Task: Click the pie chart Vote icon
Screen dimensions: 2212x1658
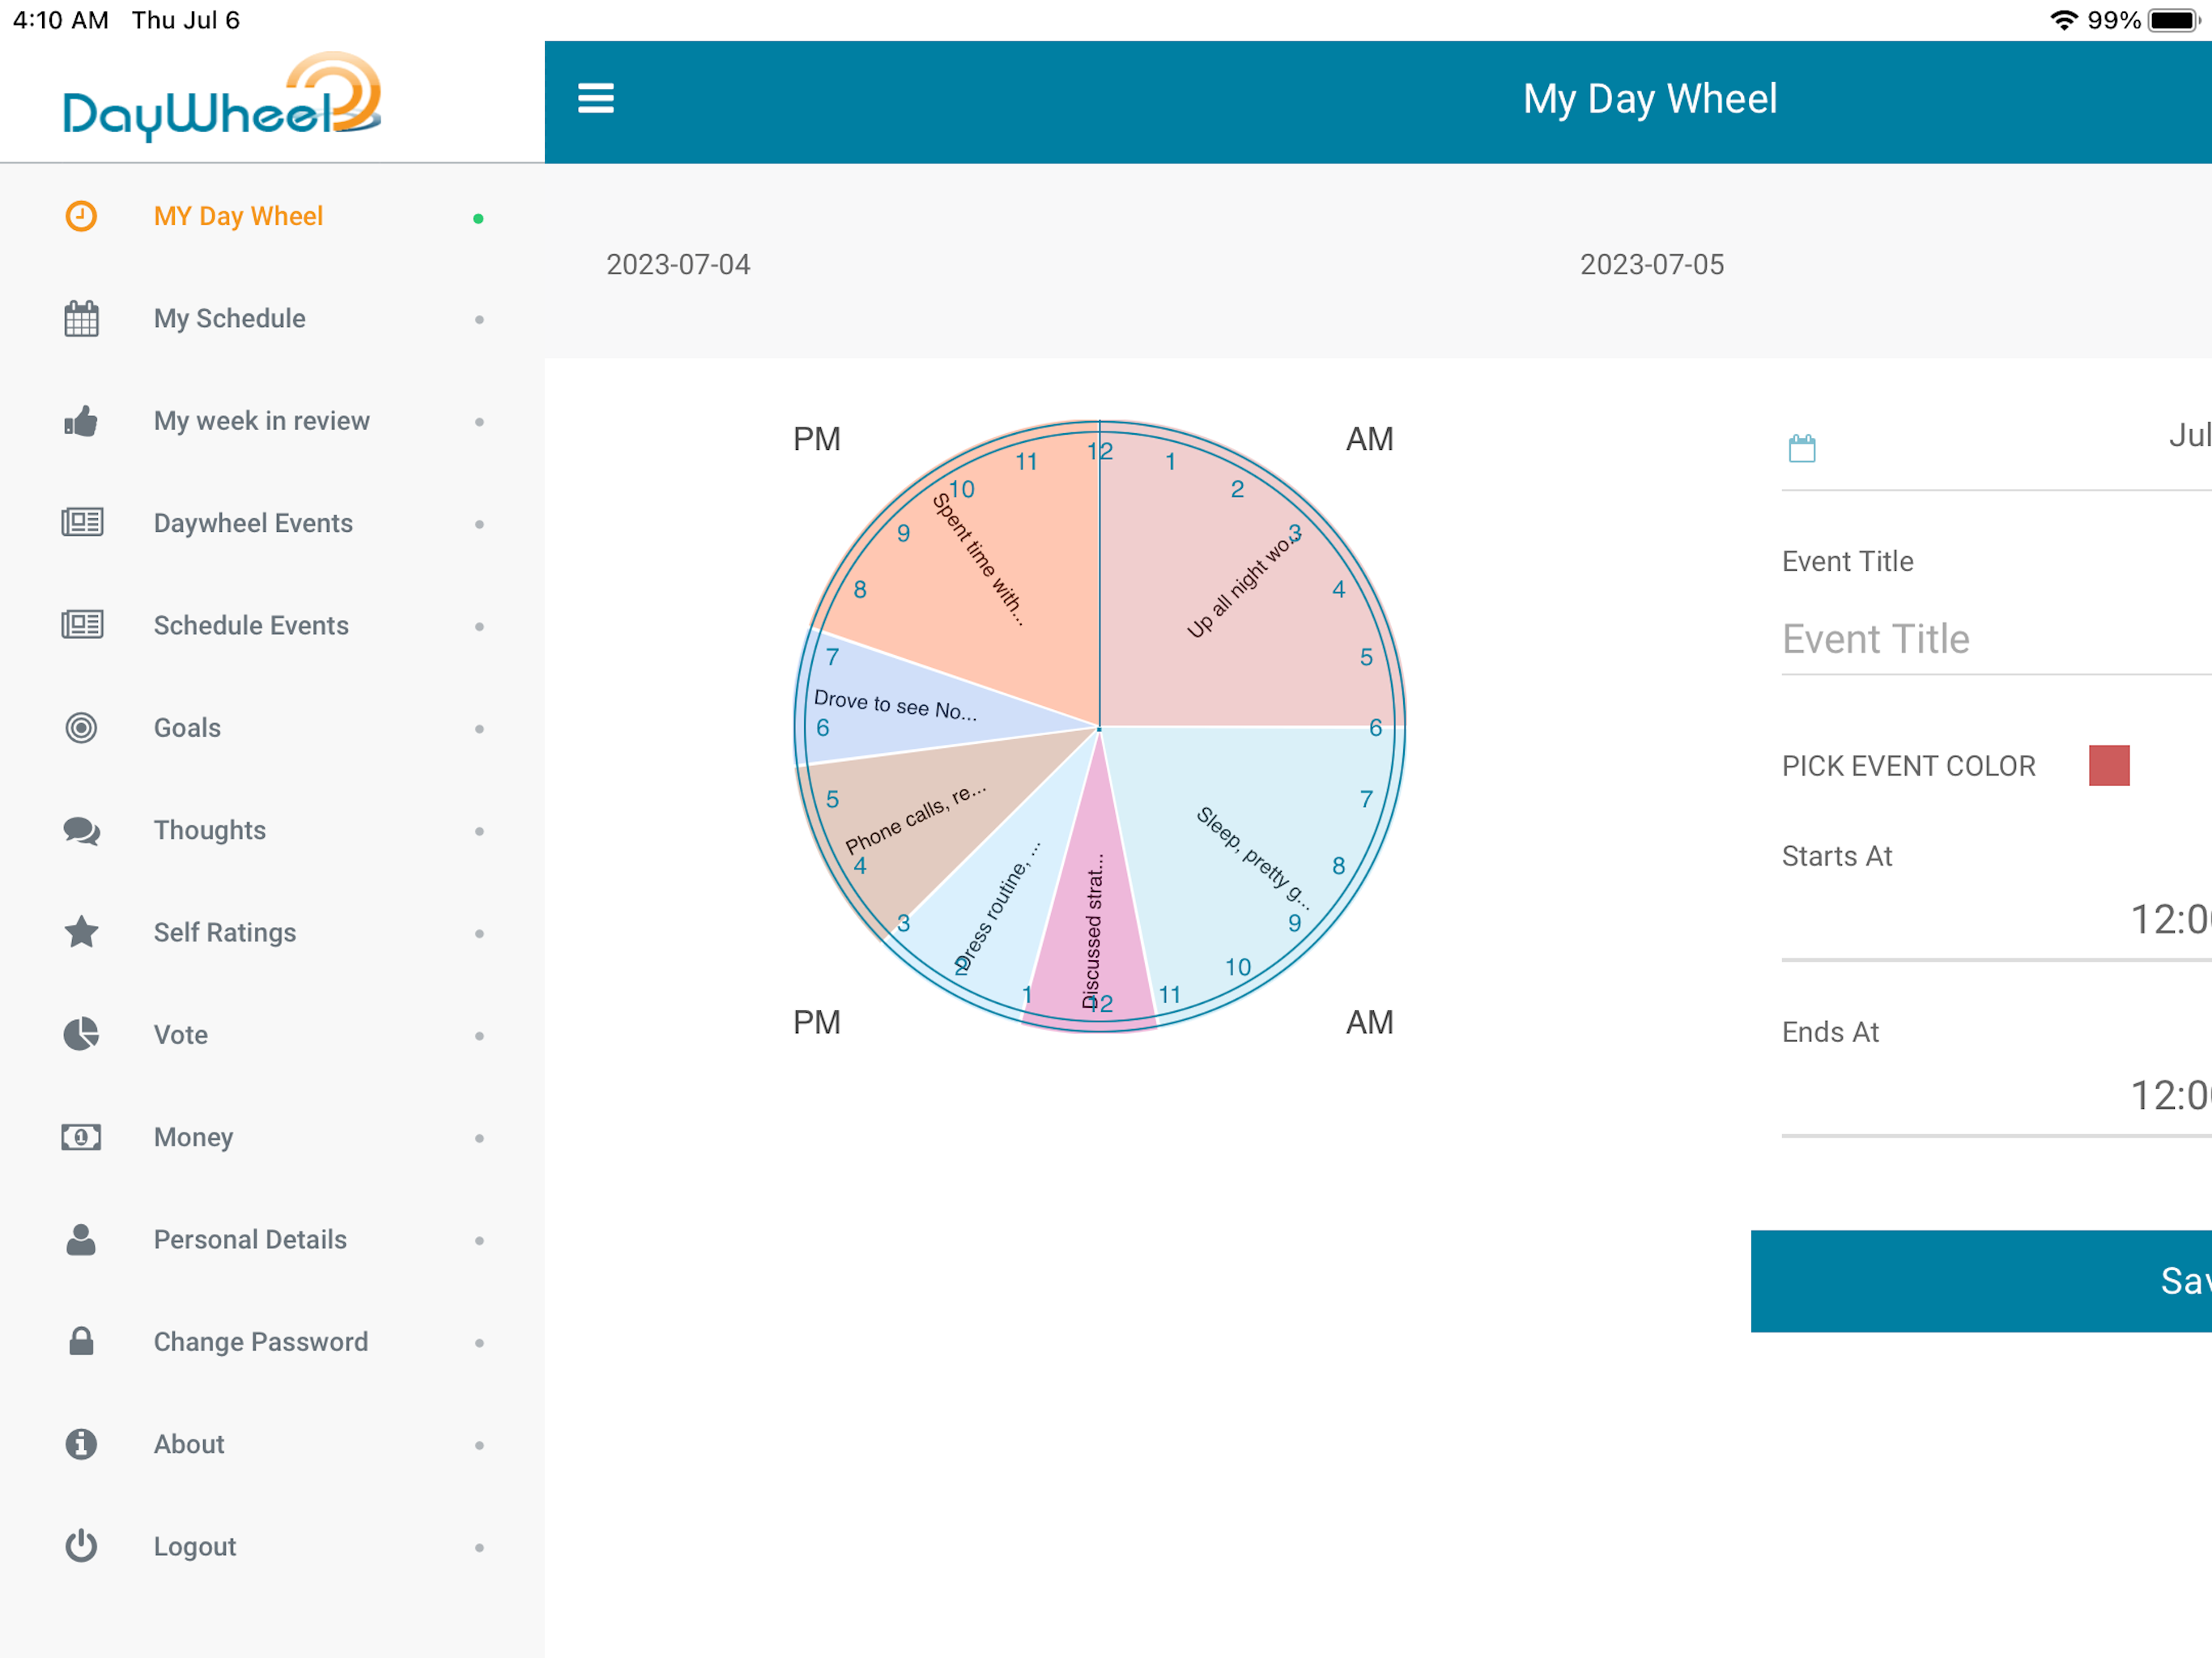Action: tap(81, 1034)
